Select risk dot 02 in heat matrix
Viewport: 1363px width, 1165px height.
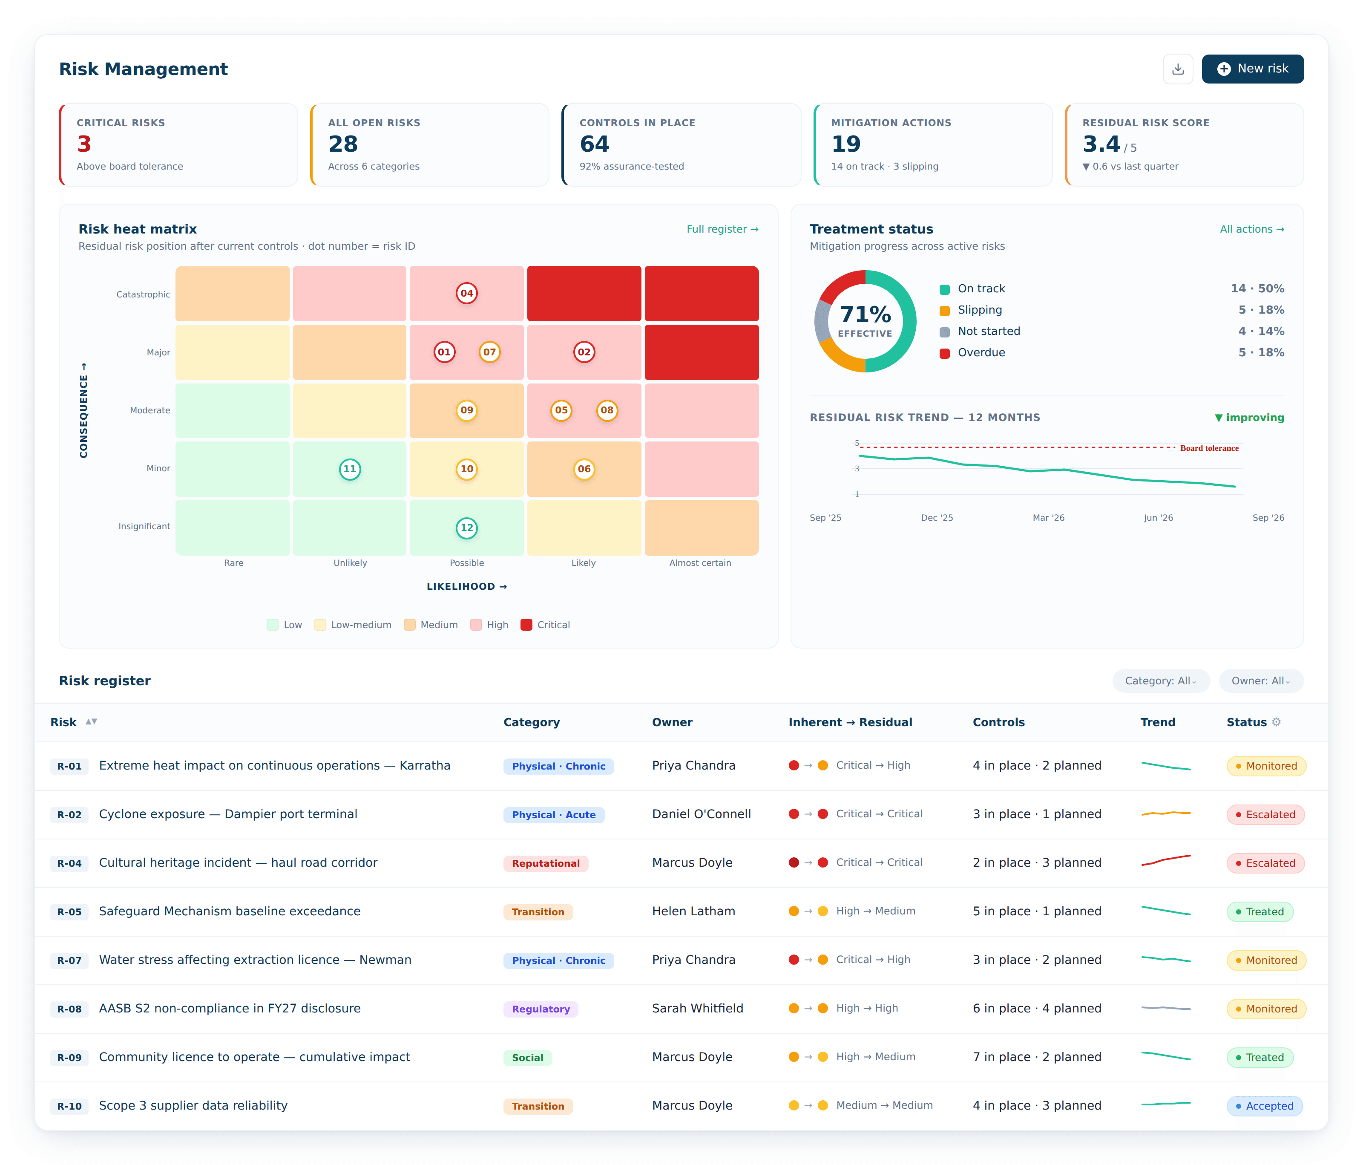[x=584, y=352]
